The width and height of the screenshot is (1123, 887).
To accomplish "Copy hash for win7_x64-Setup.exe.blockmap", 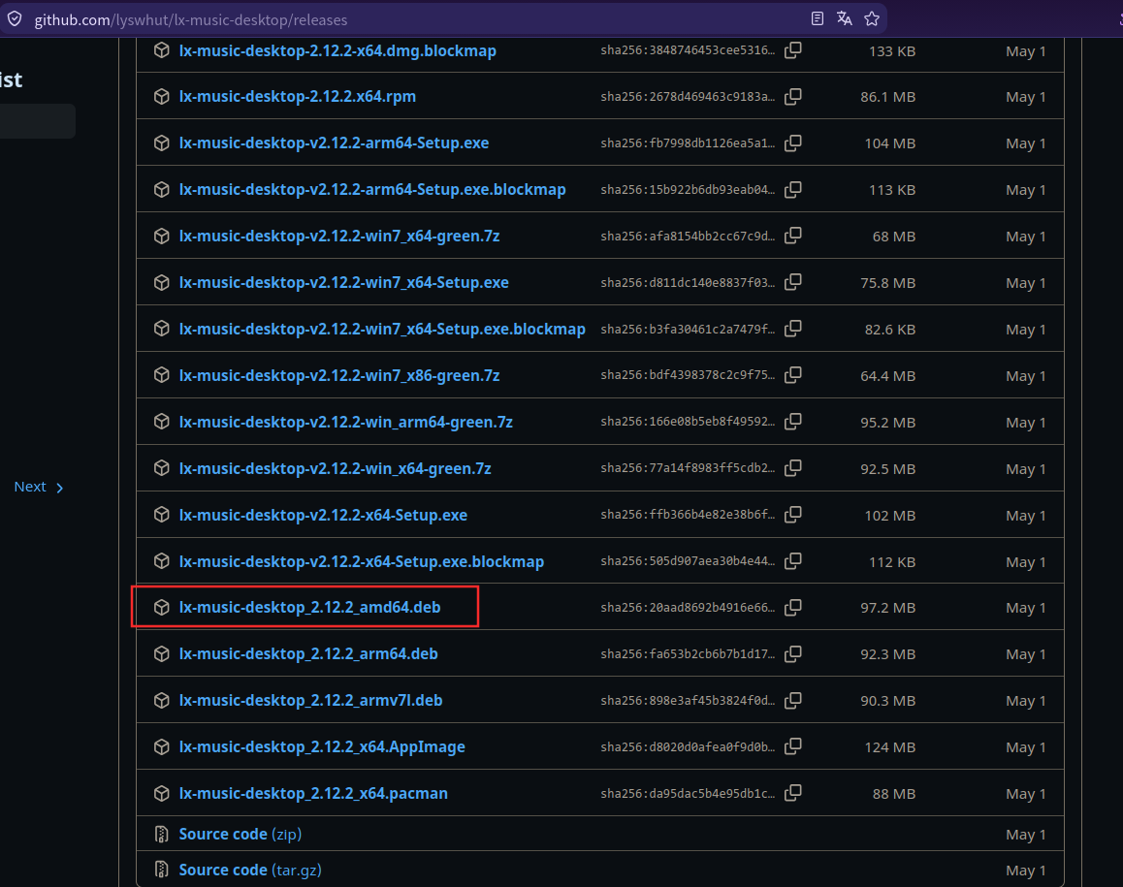I will [793, 329].
